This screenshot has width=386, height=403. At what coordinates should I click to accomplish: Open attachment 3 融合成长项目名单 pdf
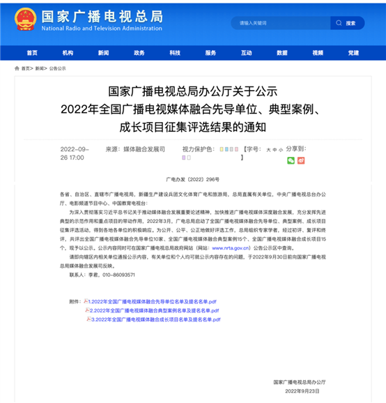click(156, 319)
